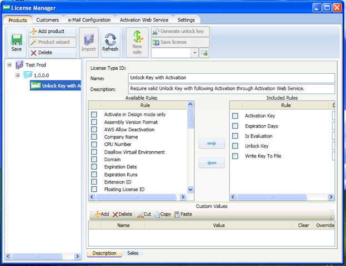Screen dimensions: 346x266
Task: Open Activation Web Service tab
Action: tap(144, 20)
